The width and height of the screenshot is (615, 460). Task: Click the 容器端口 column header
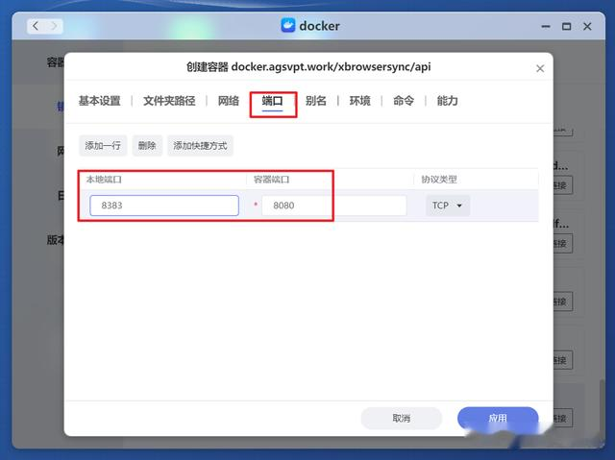pyautogui.click(x=271, y=180)
